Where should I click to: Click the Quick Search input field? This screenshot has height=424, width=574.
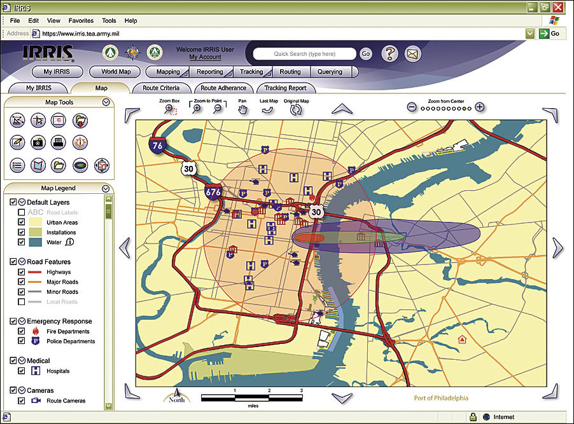tap(305, 54)
